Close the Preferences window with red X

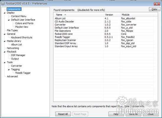point(157,4)
